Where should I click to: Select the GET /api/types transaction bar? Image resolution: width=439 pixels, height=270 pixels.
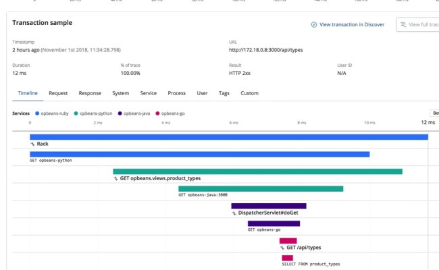pos(288,240)
